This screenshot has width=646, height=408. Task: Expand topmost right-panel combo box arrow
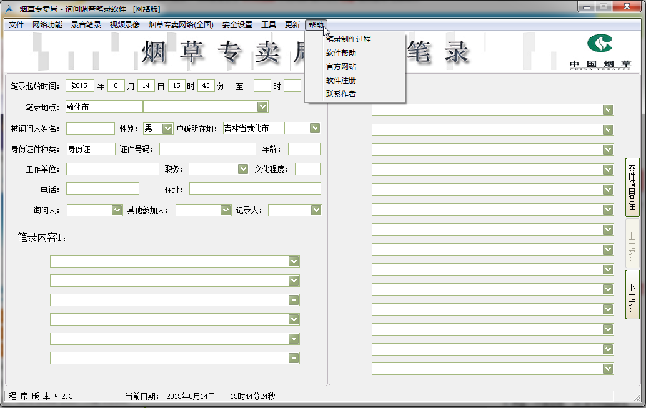coord(608,110)
